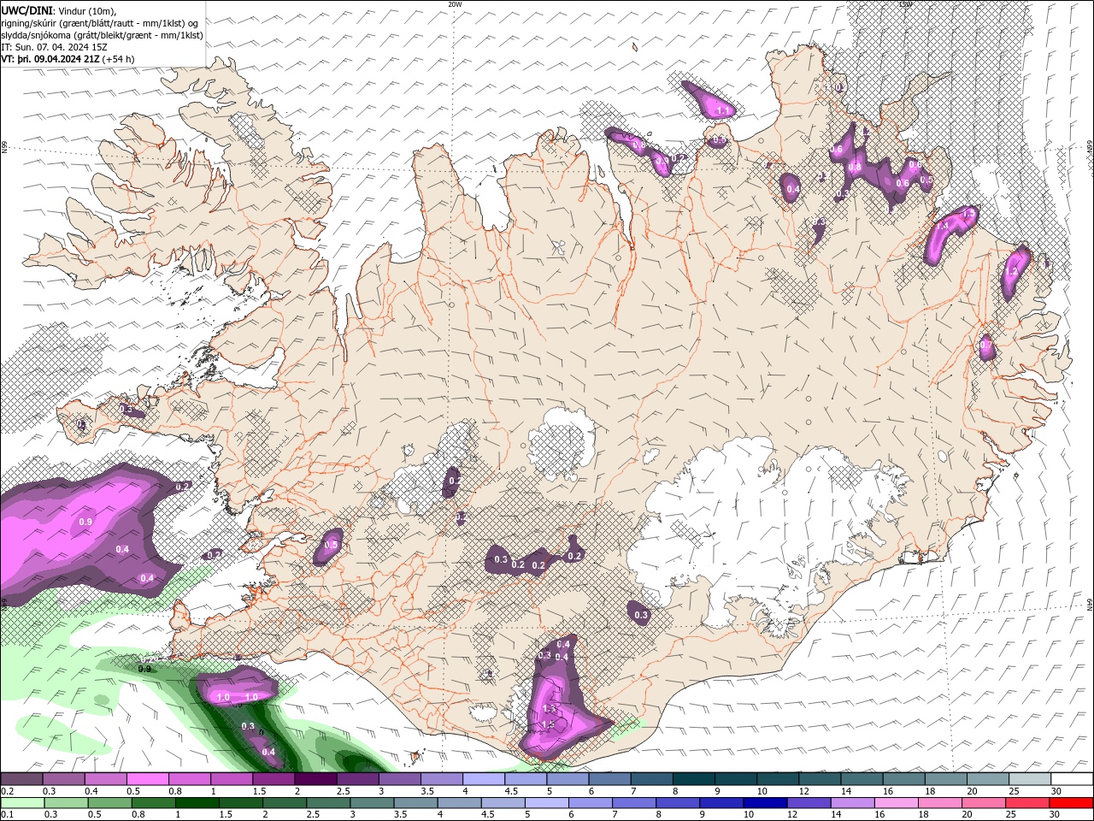
Task: Select the 30 red swatch in lower rain scale
Action: pos(1072,803)
